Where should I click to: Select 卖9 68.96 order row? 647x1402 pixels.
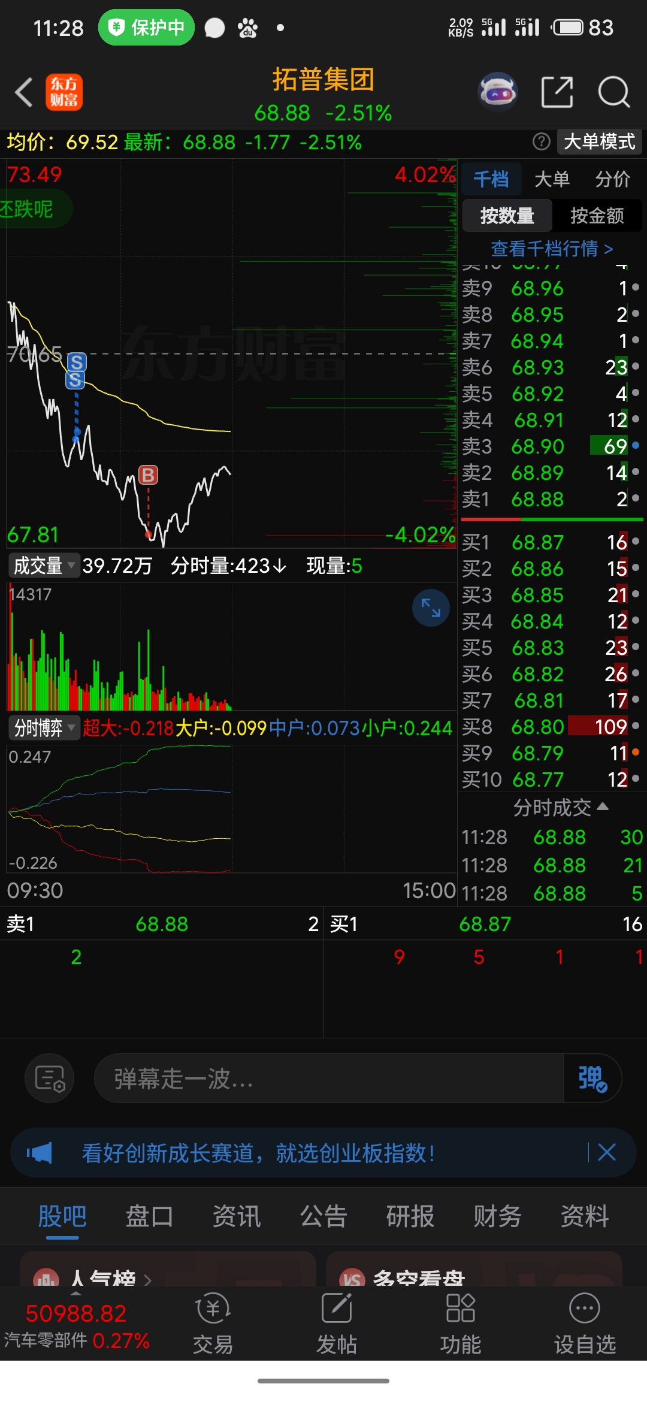(551, 288)
